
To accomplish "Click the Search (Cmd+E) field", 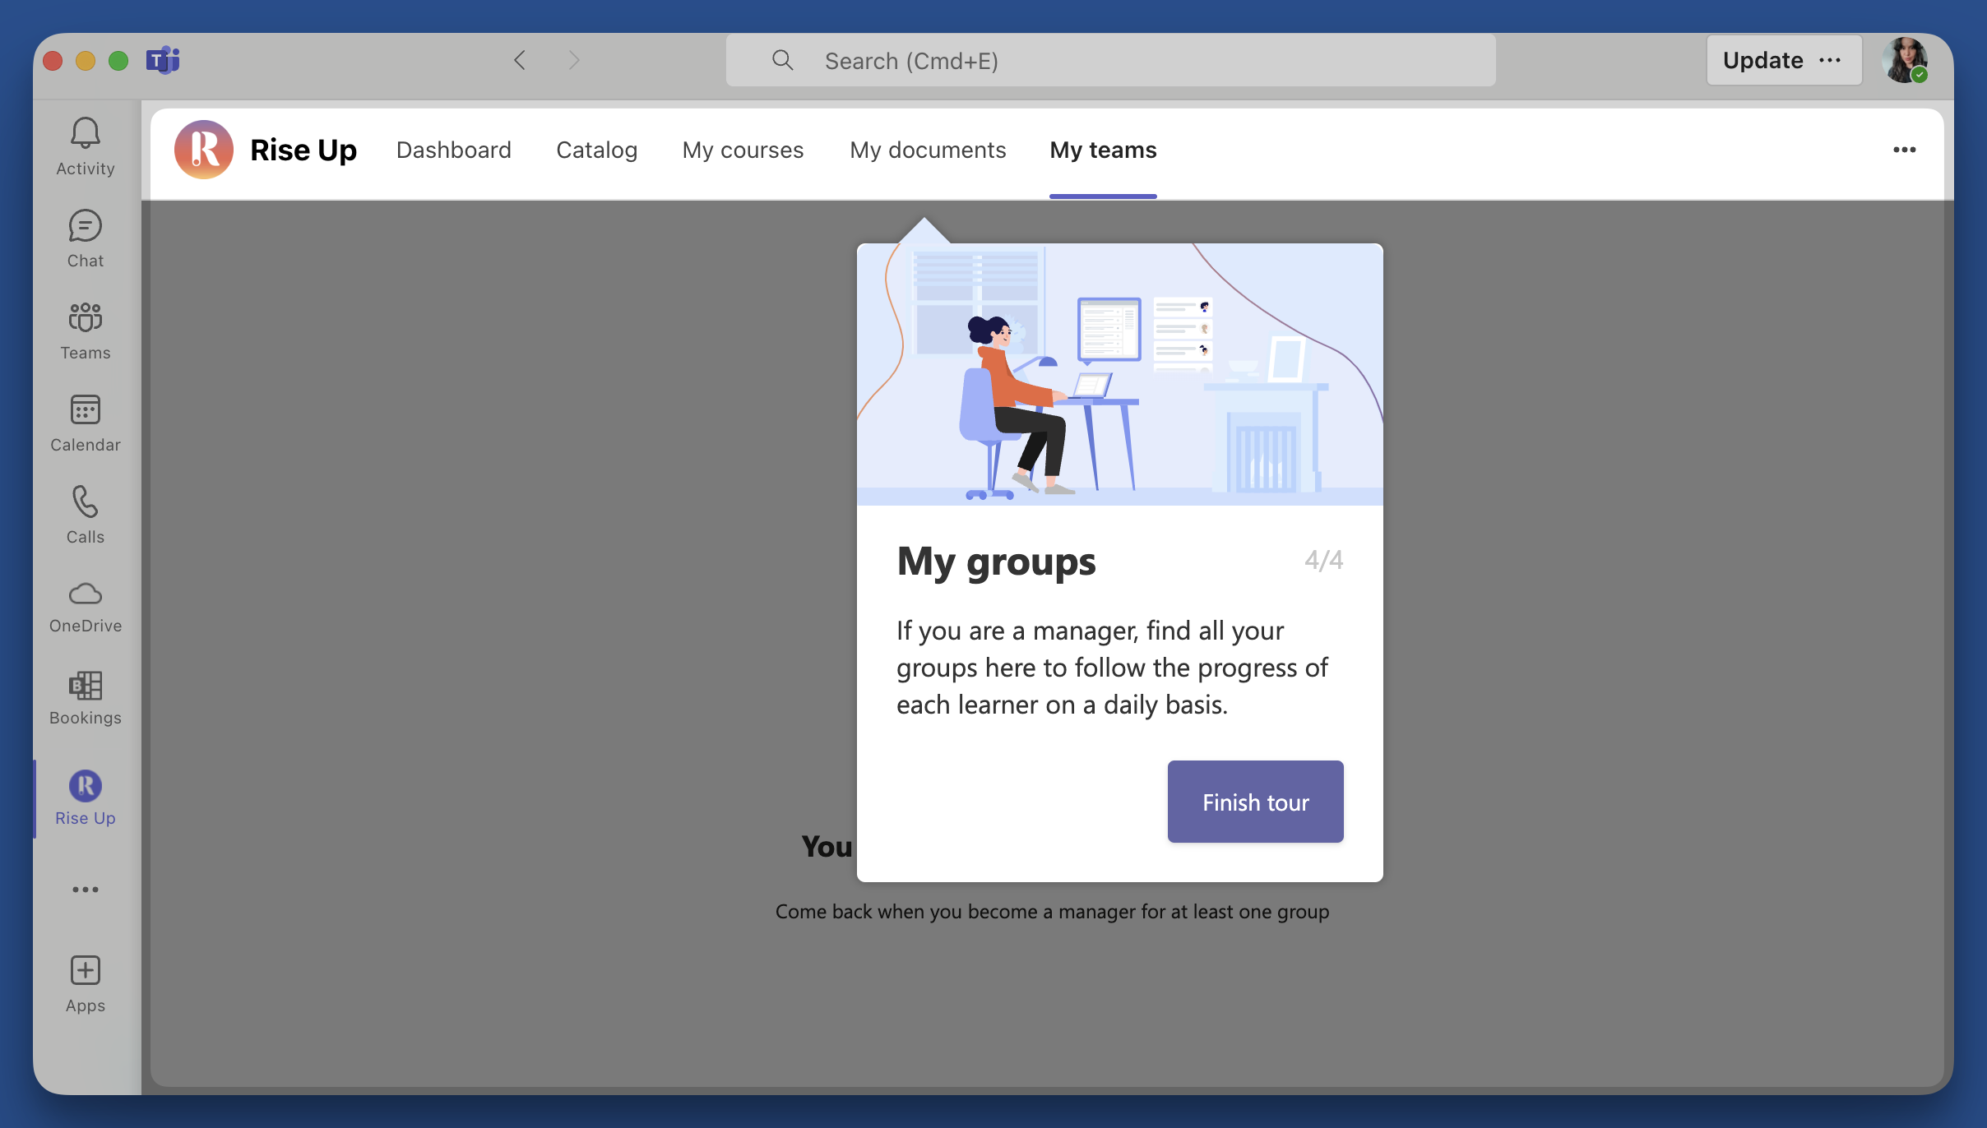I will tap(1110, 61).
